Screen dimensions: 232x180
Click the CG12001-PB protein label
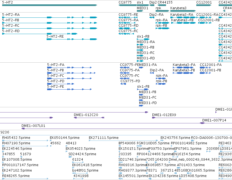[x=210, y=70]
